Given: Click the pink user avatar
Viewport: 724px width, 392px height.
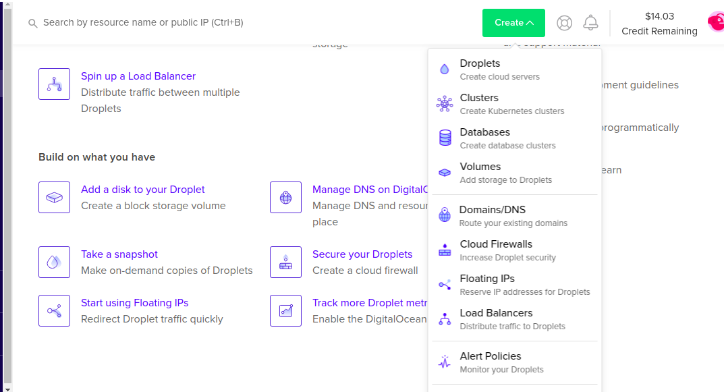Looking at the screenshot, I should click(x=716, y=22).
